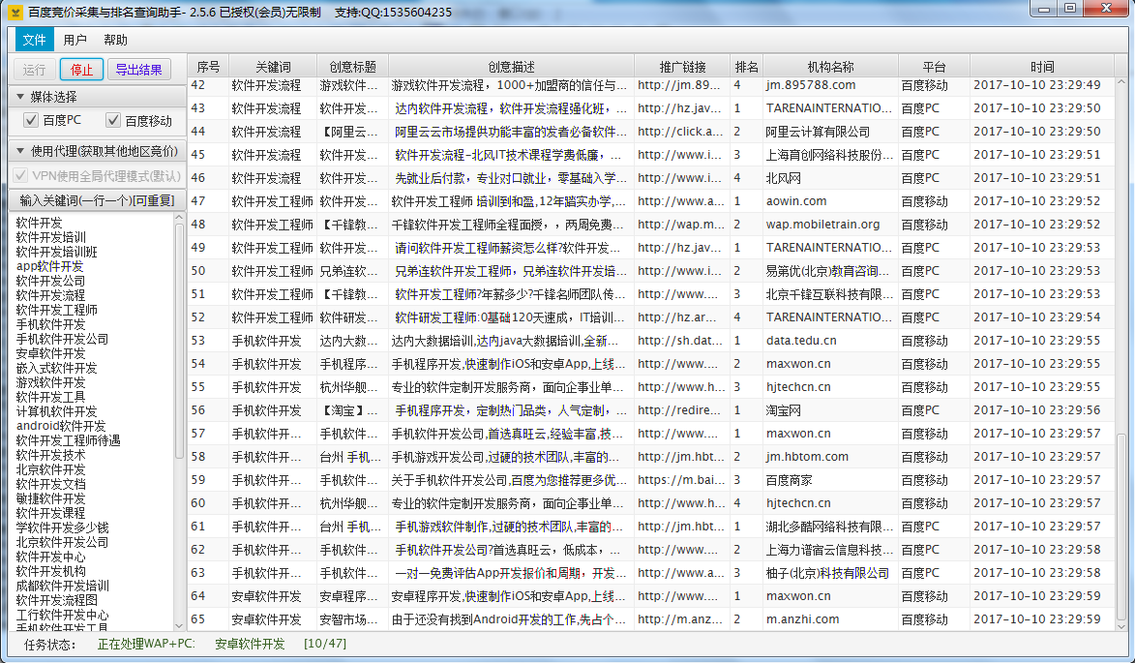Click keyword line 学软件开发多少钱
This screenshot has height=663, width=1135.
click(62, 527)
